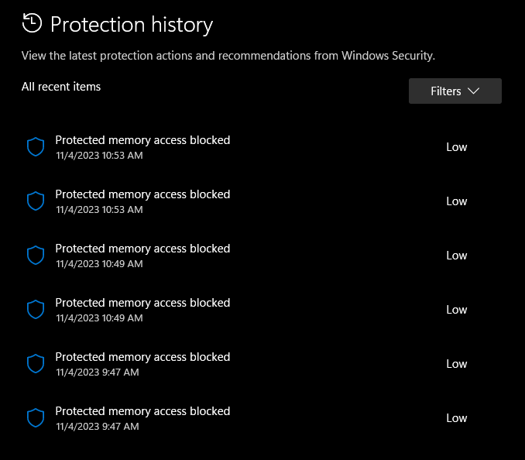Expand first 9:47 AM Protected memory entry title

click(142, 357)
